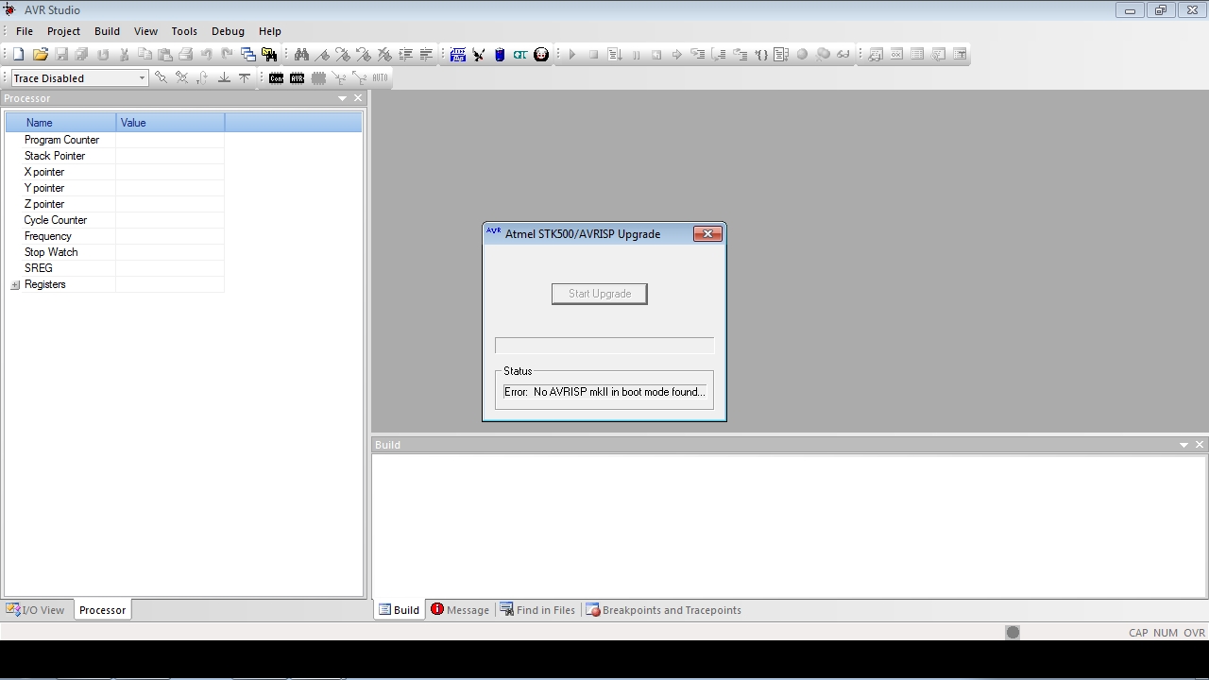Click the Toggle Breakpoint circle icon
1209x680 pixels.
click(802, 55)
